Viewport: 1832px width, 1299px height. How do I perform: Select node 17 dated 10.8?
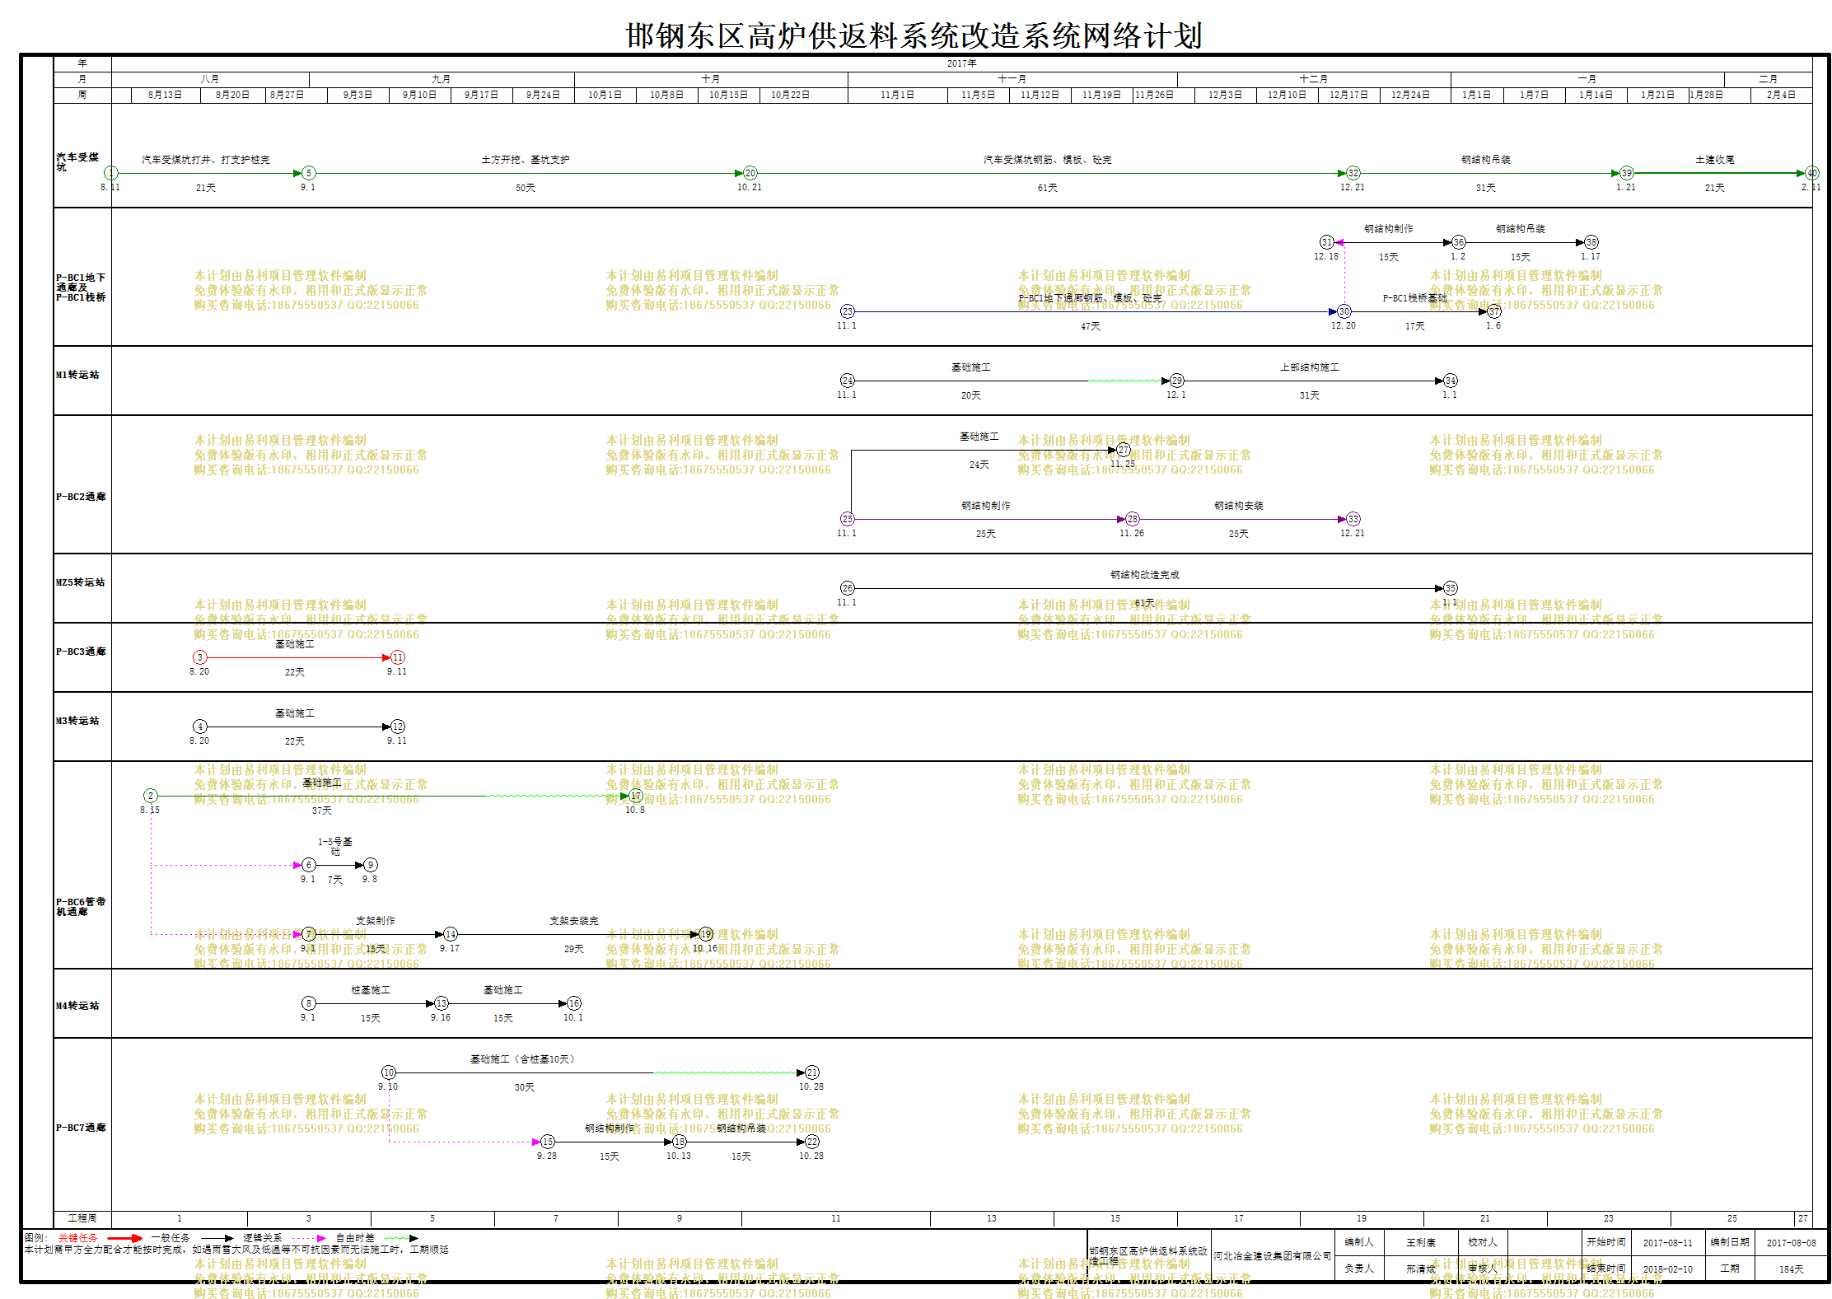tap(636, 796)
